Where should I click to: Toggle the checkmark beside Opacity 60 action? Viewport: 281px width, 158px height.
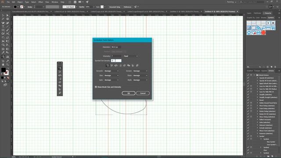pos(248,78)
